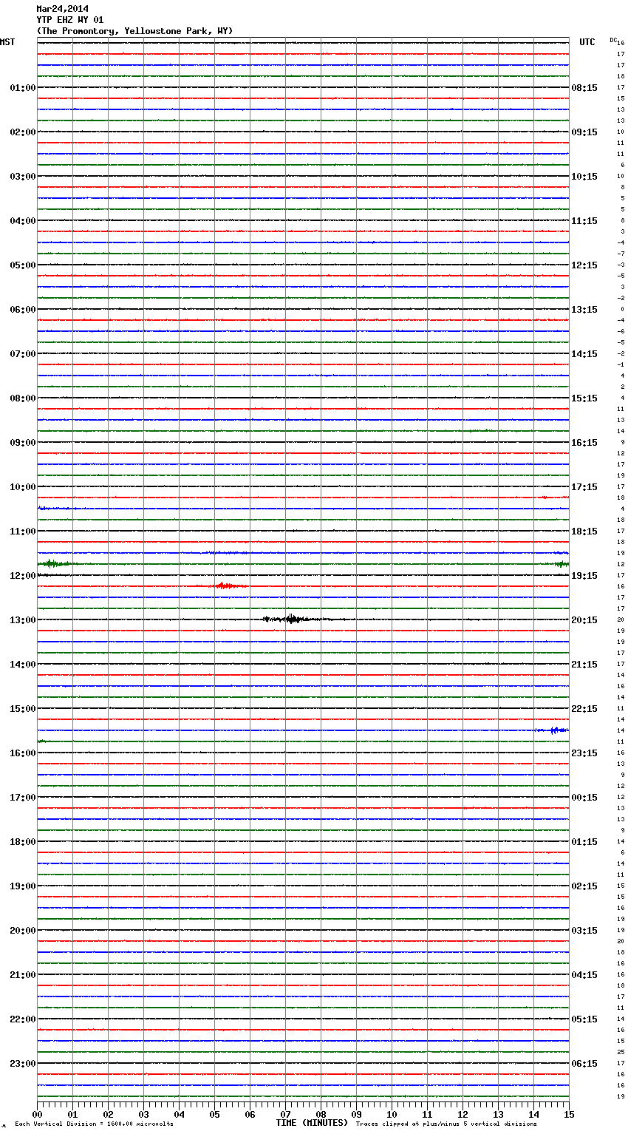Click the blue seismic burst after the 15:00 trace
628x1134 pixels.
553,730
